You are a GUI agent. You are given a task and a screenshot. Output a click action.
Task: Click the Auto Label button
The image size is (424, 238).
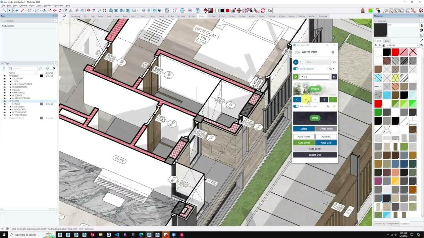click(315, 149)
